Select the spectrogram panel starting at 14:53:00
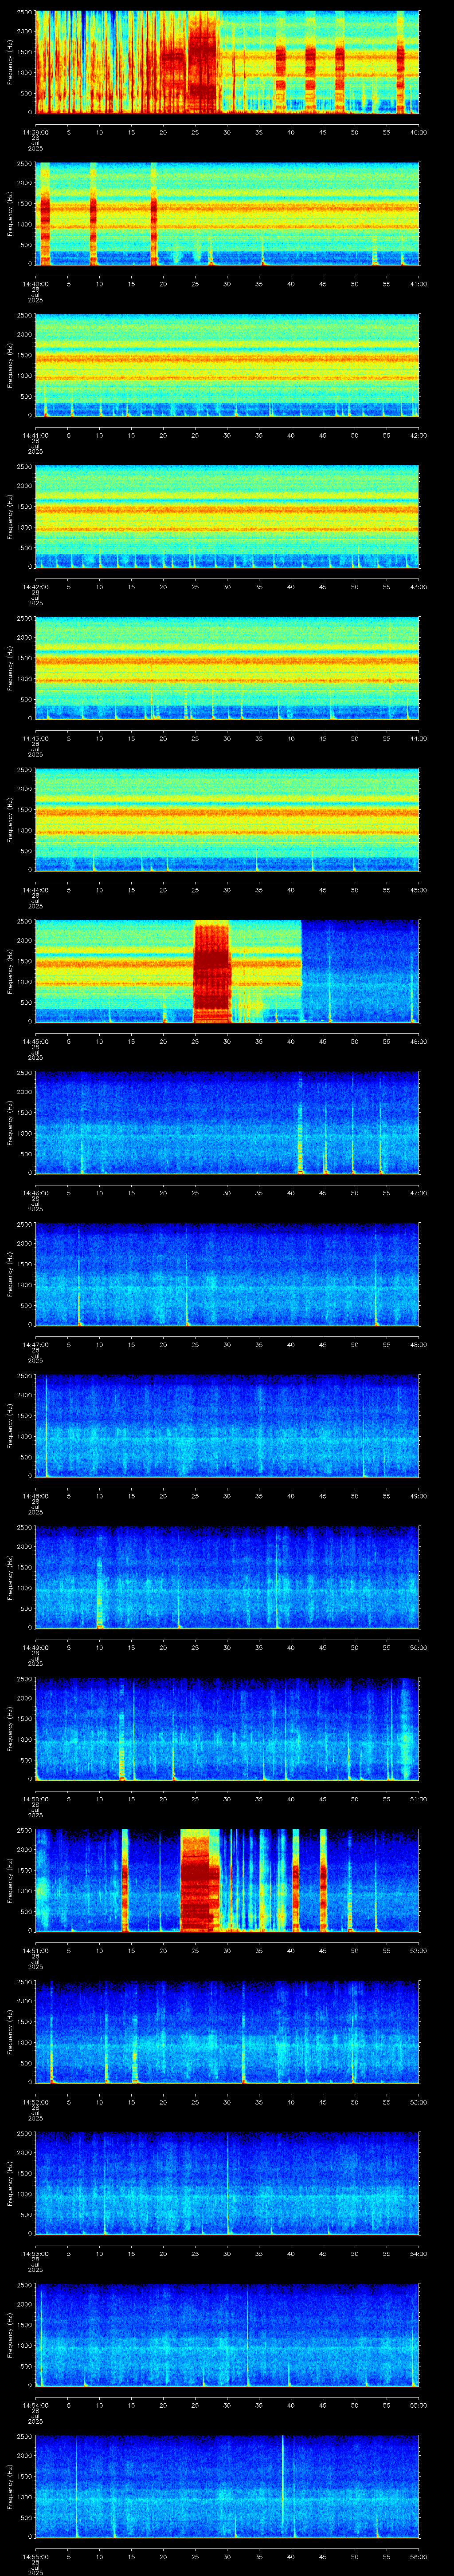This screenshot has width=454, height=2576. pyautogui.click(x=227, y=2183)
